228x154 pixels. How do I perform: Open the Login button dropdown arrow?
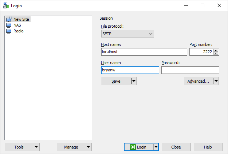coord(156,147)
